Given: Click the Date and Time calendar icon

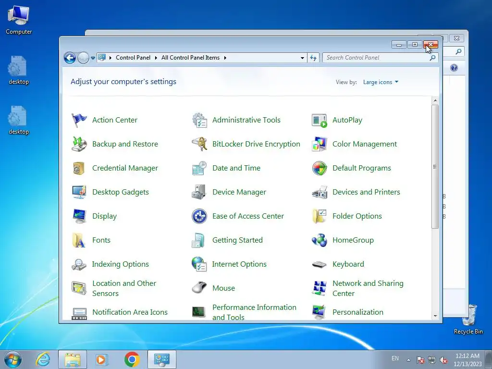Looking at the screenshot, I should pos(199,168).
